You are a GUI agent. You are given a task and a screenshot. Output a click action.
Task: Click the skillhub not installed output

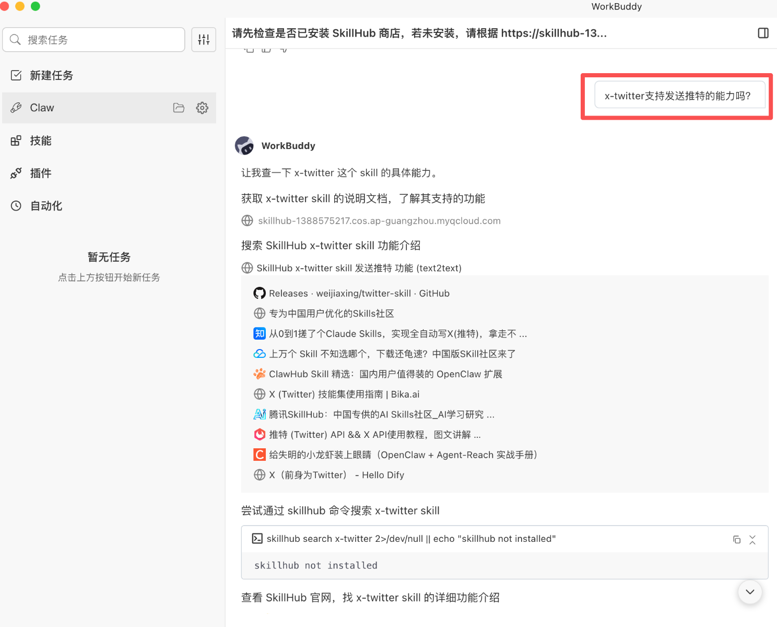tap(316, 565)
